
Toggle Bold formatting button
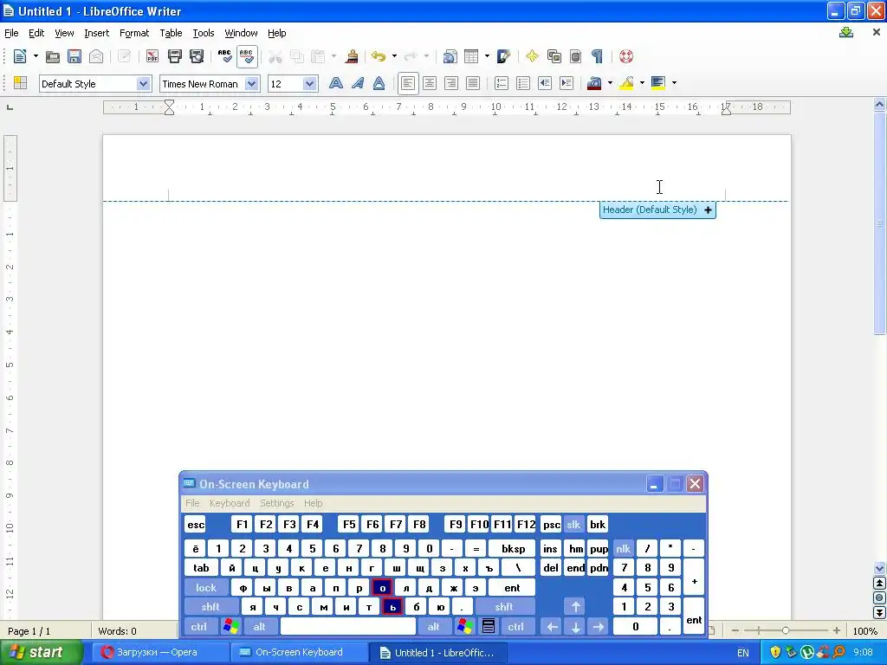(x=336, y=83)
